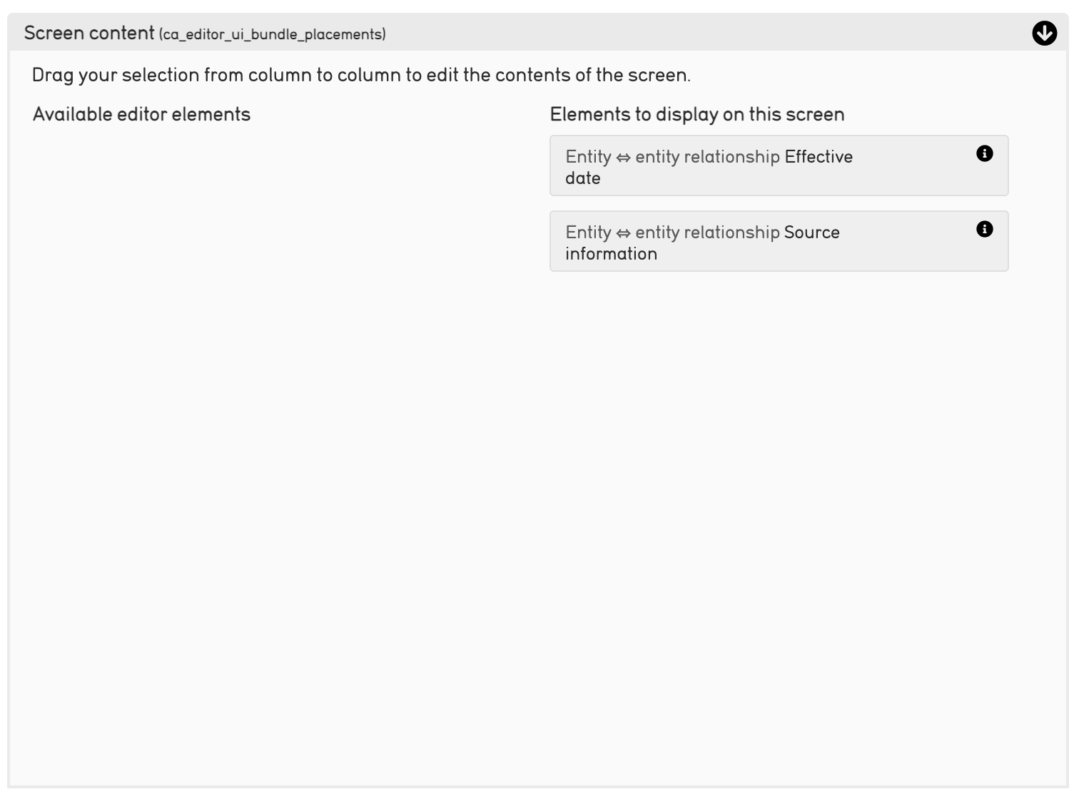The height and width of the screenshot is (799, 1079).
Task: Collapse the Screen content panel arrow
Action: [1044, 34]
